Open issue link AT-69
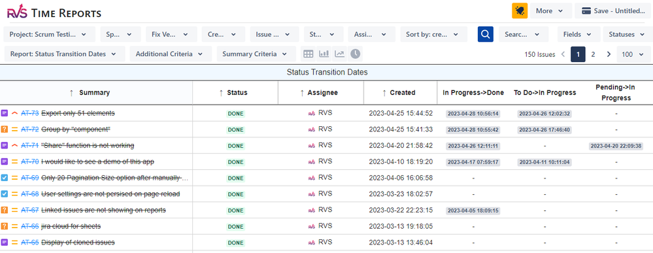653x253 pixels. coord(29,178)
